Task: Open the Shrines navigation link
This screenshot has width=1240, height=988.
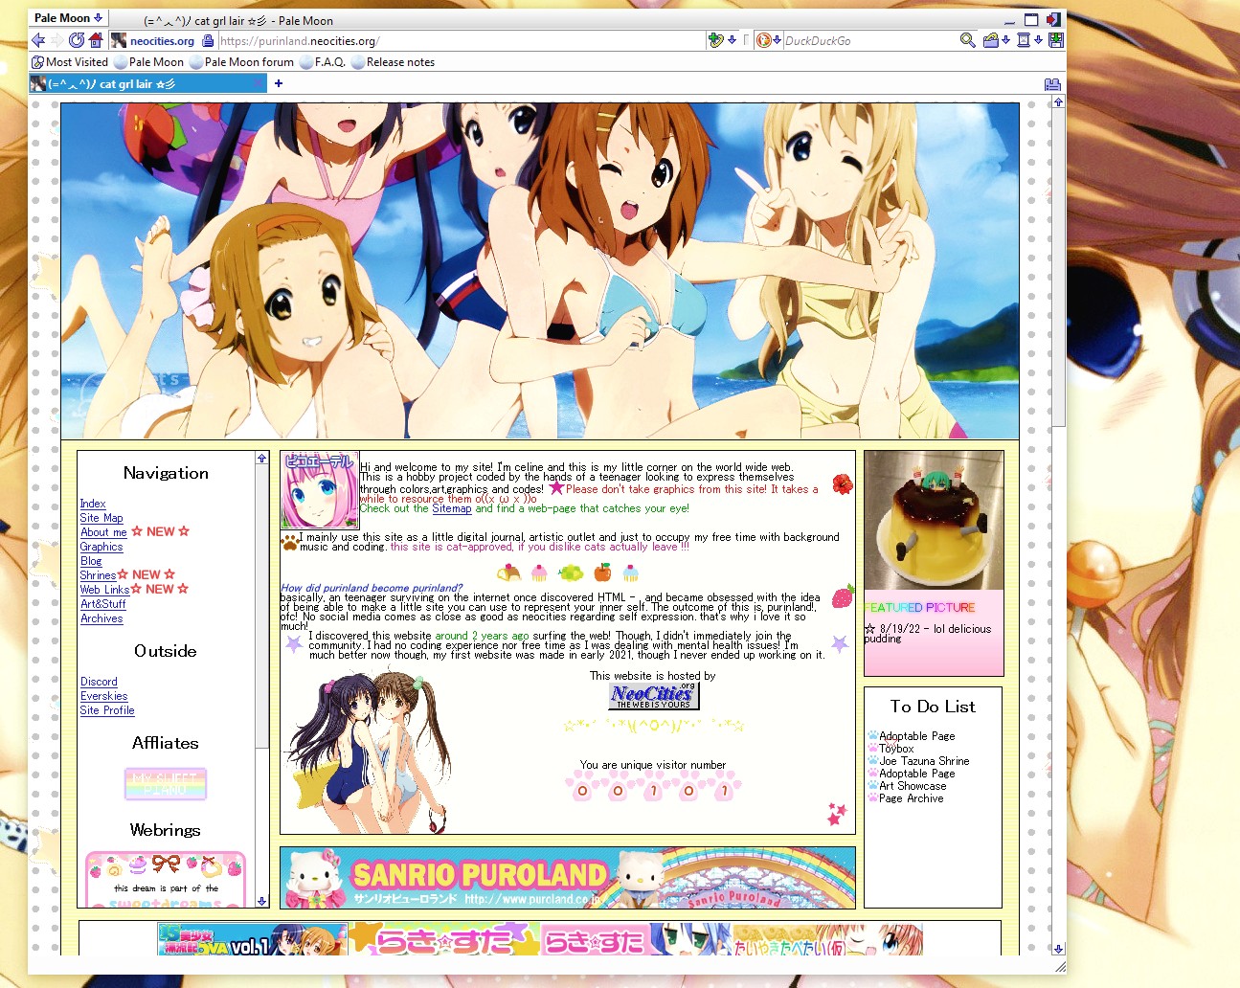Action: coord(98,575)
